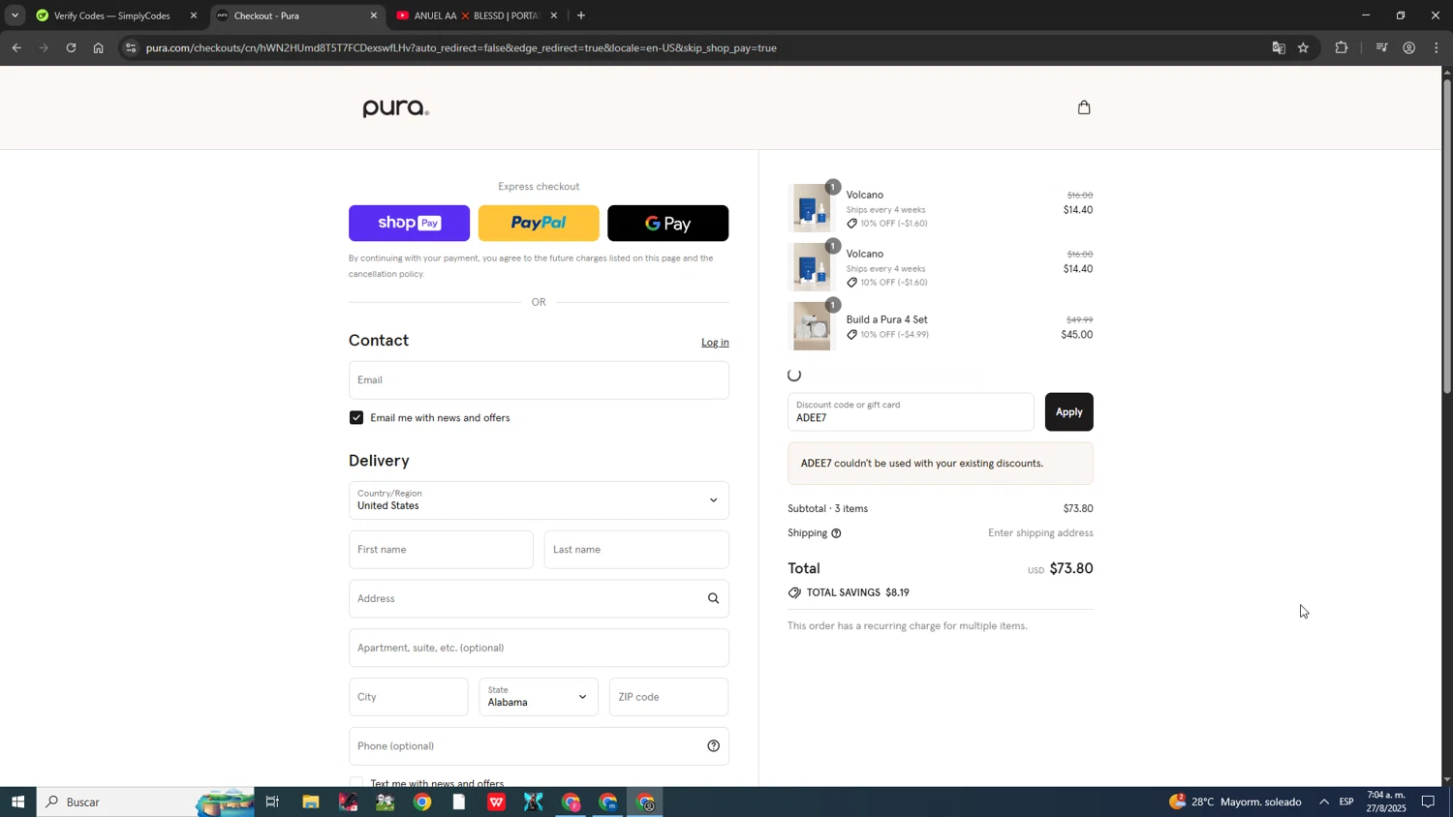This screenshot has width=1453, height=817.
Task: Go back to previous page
Action: [16, 47]
